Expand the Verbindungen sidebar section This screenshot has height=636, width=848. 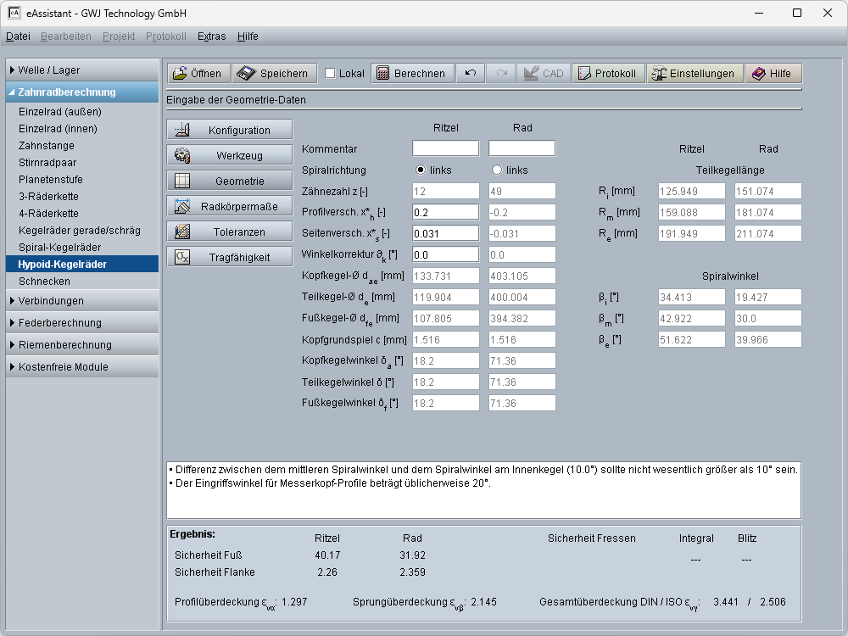pyautogui.click(x=82, y=301)
